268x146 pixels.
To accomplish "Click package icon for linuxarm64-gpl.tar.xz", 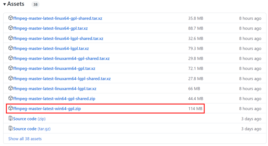I will tap(10, 68).
